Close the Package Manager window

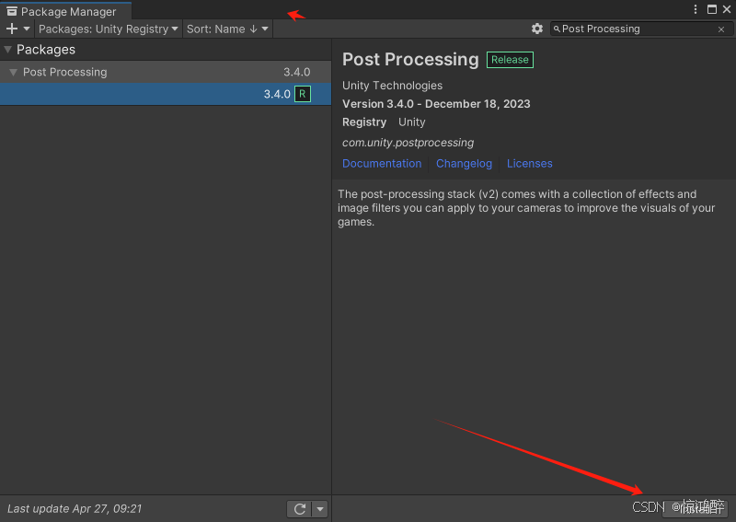tap(727, 9)
